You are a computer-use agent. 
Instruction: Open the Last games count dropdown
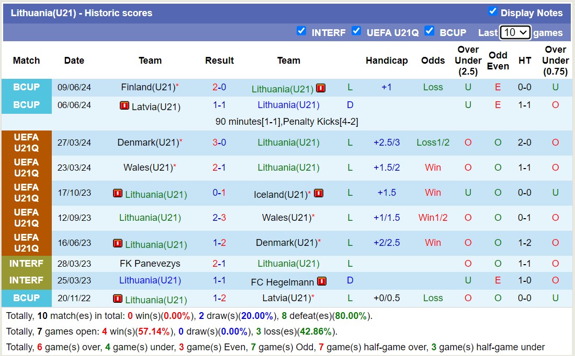tap(515, 32)
